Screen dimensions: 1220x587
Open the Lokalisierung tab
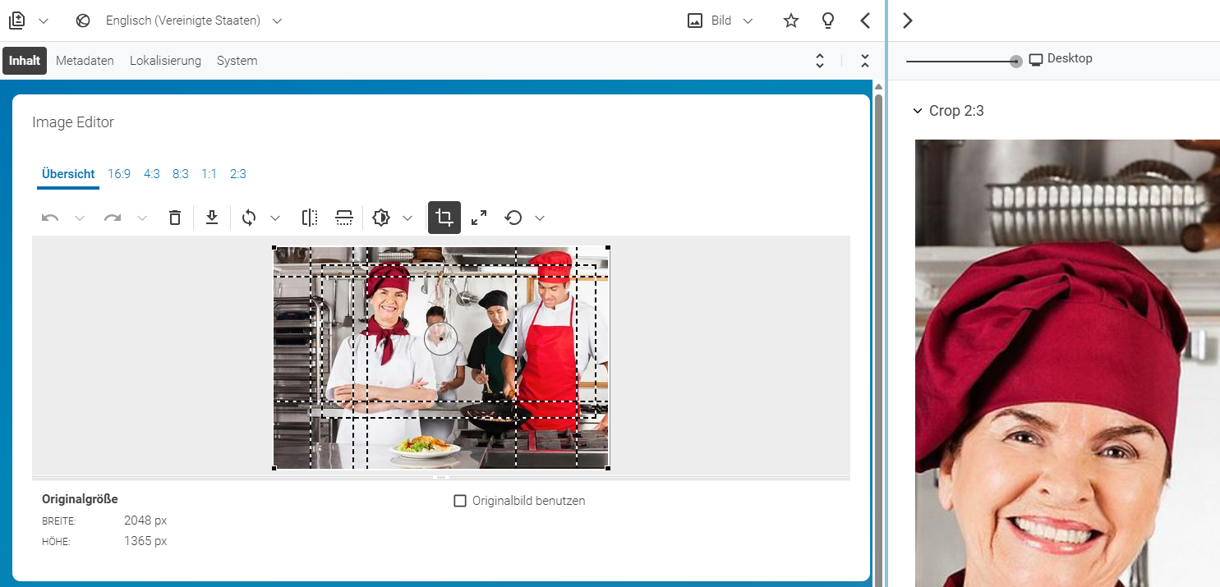coord(165,61)
